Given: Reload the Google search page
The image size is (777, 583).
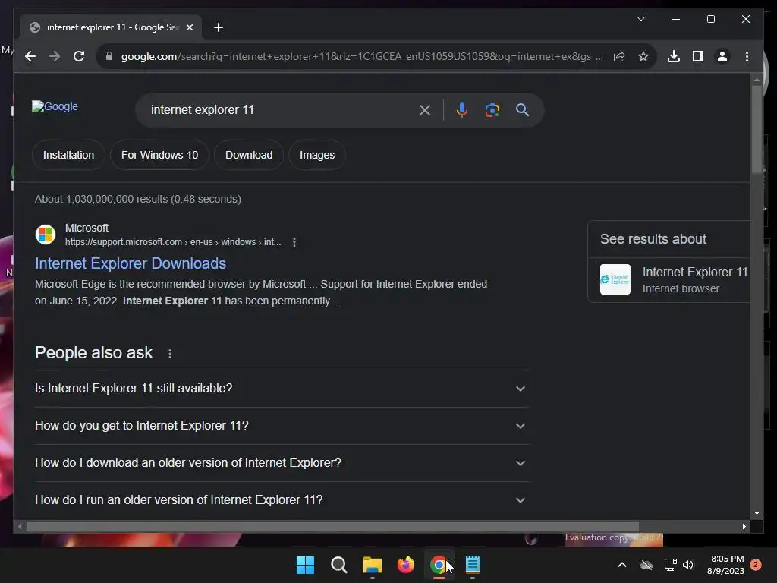Looking at the screenshot, I should point(79,56).
